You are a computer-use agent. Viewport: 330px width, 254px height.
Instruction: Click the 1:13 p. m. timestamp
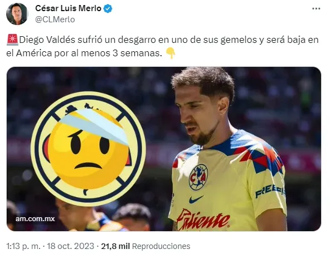point(23,246)
